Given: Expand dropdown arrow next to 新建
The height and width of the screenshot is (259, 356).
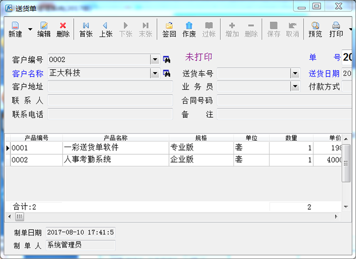Looking at the screenshot, I should click(x=30, y=30).
